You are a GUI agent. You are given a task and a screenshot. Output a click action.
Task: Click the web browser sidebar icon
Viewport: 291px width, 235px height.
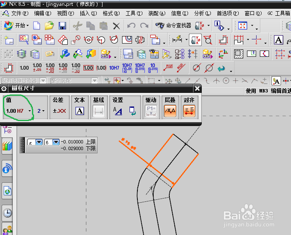click(x=7, y=191)
